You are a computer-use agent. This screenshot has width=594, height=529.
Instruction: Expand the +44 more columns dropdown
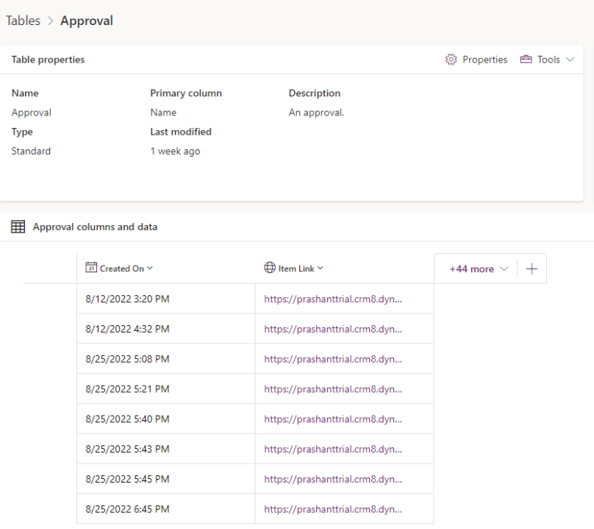tap(476, 269)
